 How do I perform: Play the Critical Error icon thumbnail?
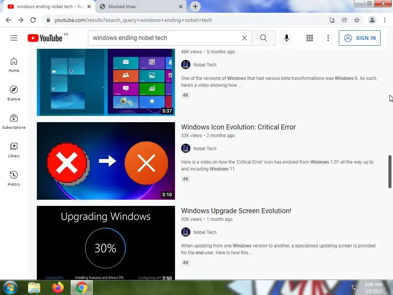point(106,161)
